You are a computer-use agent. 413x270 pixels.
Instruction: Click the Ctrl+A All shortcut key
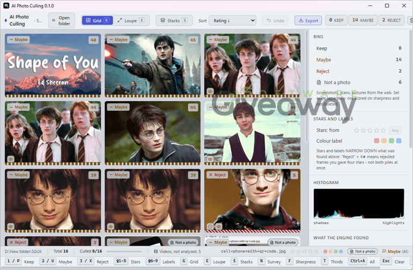pyautogui.click(x=357, y=261)
